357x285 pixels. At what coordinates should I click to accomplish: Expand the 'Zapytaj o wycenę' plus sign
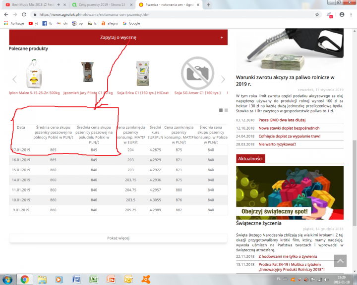point(221,37)
